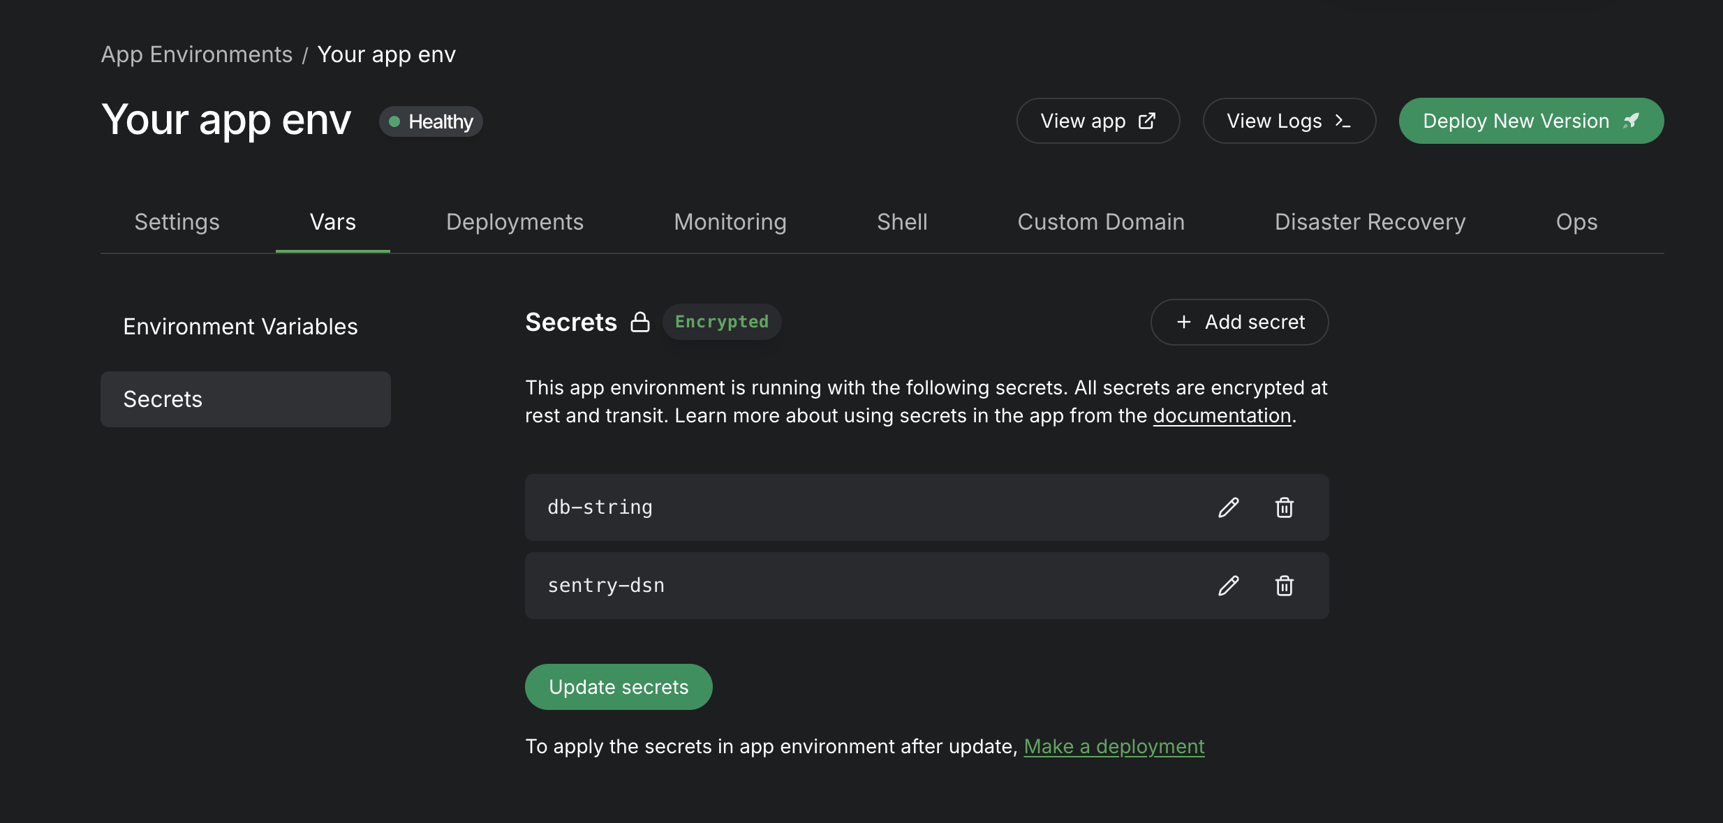
Task: Click the Add secret button
Action: point(1239,322)
